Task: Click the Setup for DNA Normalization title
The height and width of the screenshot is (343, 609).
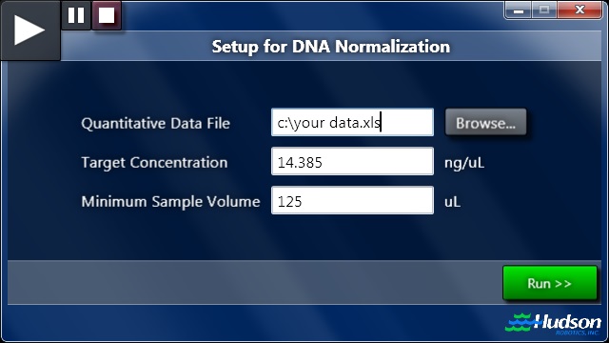Action: (331, 47)
